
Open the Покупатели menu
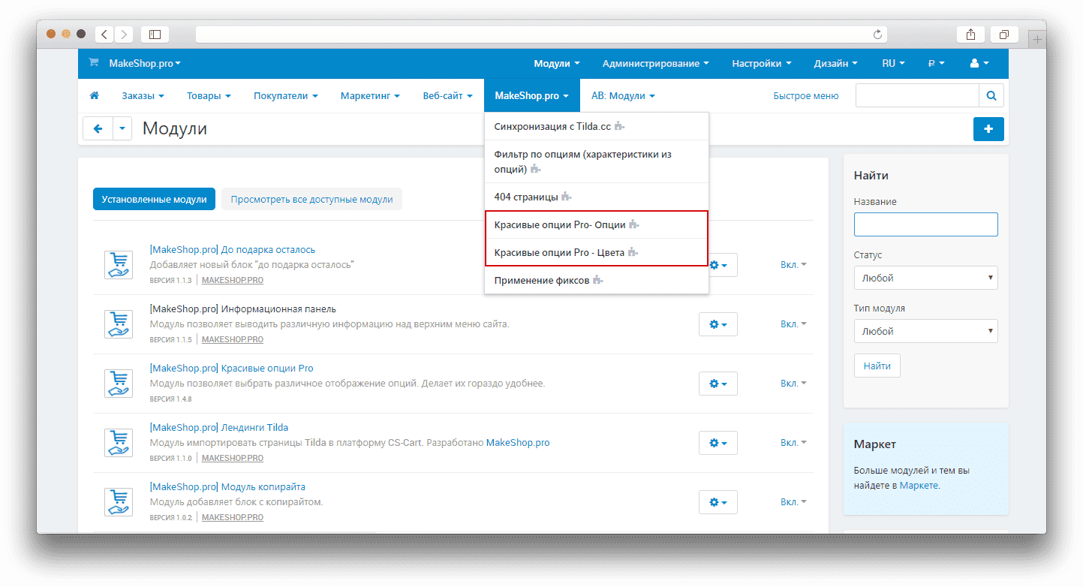286,96
